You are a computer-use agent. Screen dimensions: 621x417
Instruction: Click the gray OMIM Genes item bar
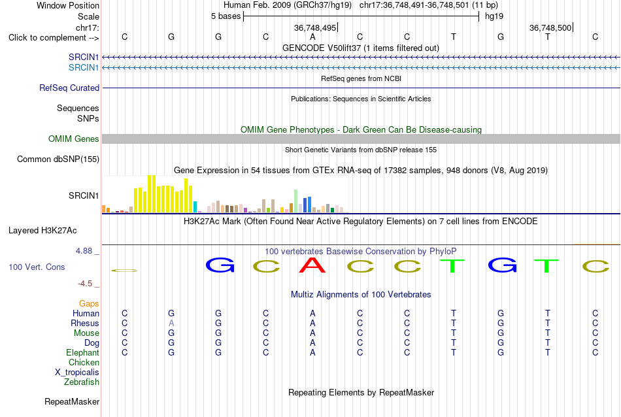(x=361, y=139)
